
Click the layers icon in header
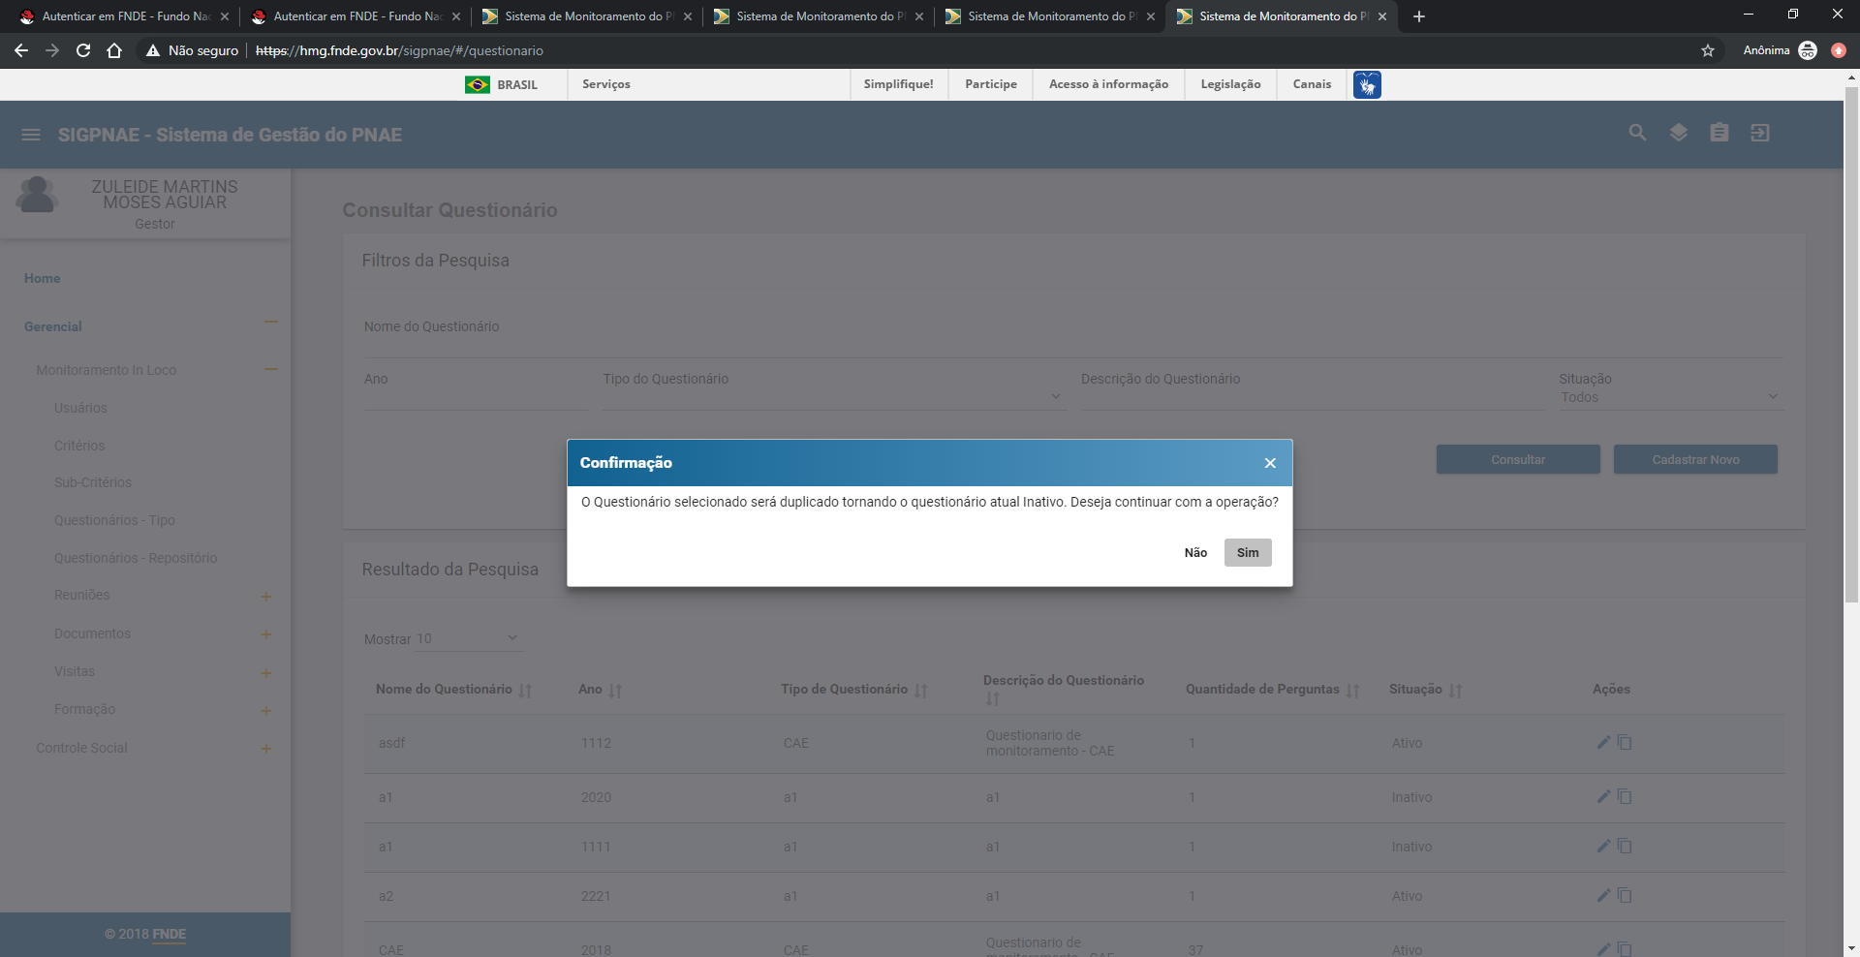click(x=1678, y=133)
